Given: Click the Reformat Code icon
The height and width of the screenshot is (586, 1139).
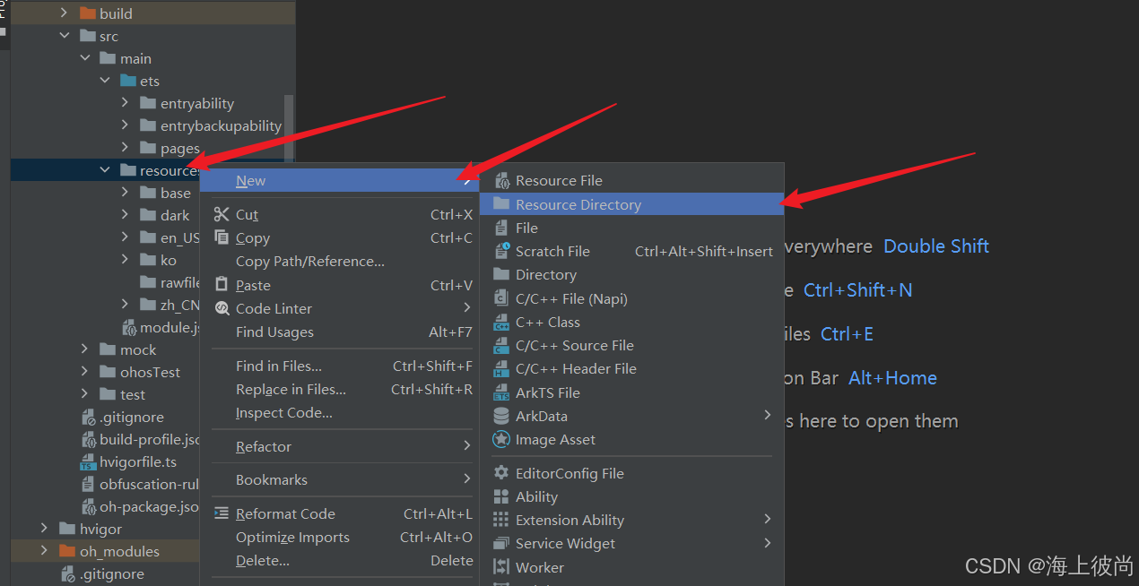Looking at the screenshot, I should (221, 513).
